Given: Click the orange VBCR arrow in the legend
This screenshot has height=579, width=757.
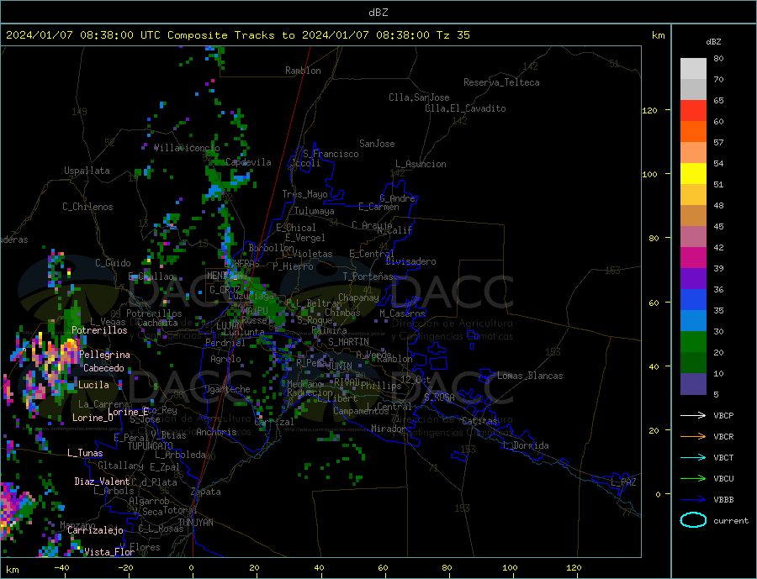Looking at the screenshot, I should click(x=693, y=437).
